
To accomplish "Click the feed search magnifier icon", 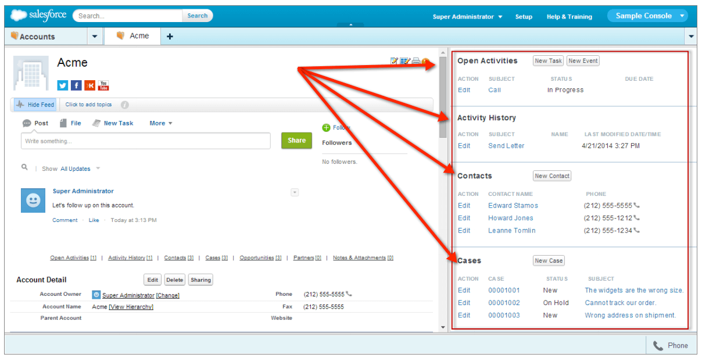I will click(24, 167).
